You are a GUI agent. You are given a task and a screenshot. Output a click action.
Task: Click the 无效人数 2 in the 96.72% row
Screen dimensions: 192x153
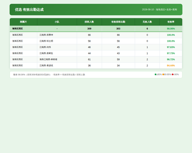pyautogui.click(x=147, y=59)
